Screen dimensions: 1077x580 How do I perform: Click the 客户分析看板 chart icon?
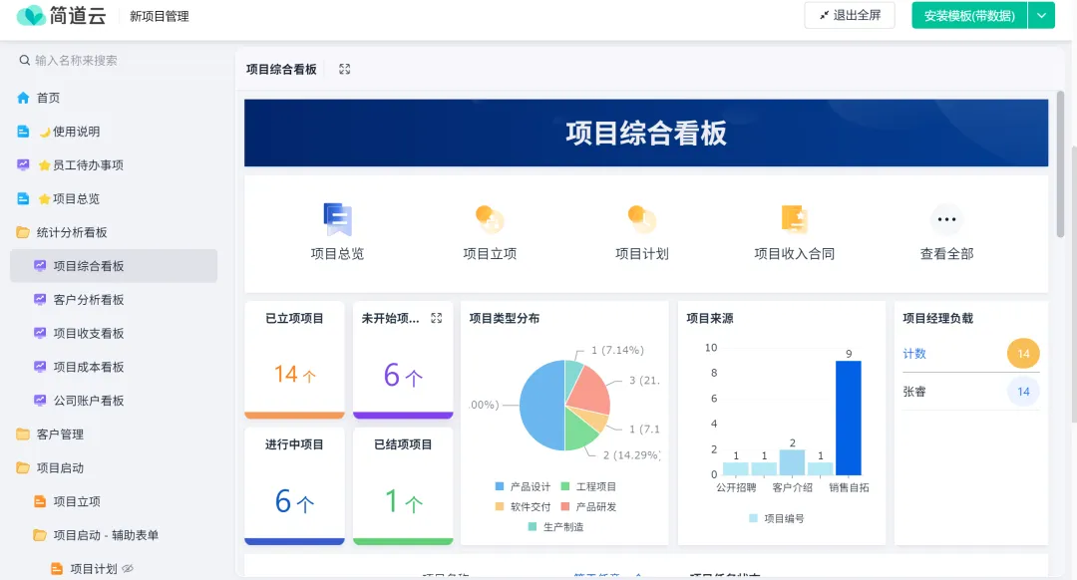[x=40, y=299]
